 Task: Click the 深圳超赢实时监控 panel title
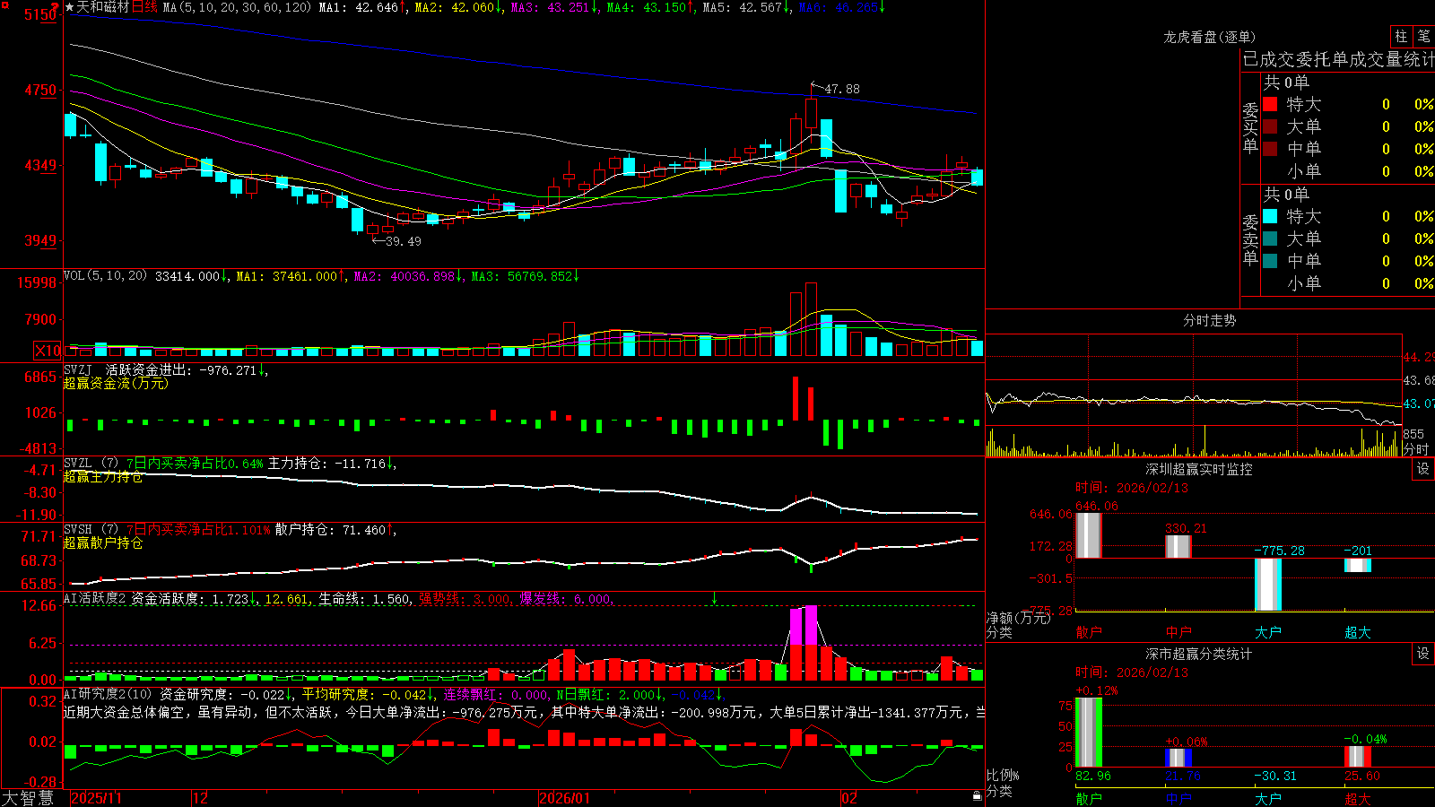[x=1199, y=469]
